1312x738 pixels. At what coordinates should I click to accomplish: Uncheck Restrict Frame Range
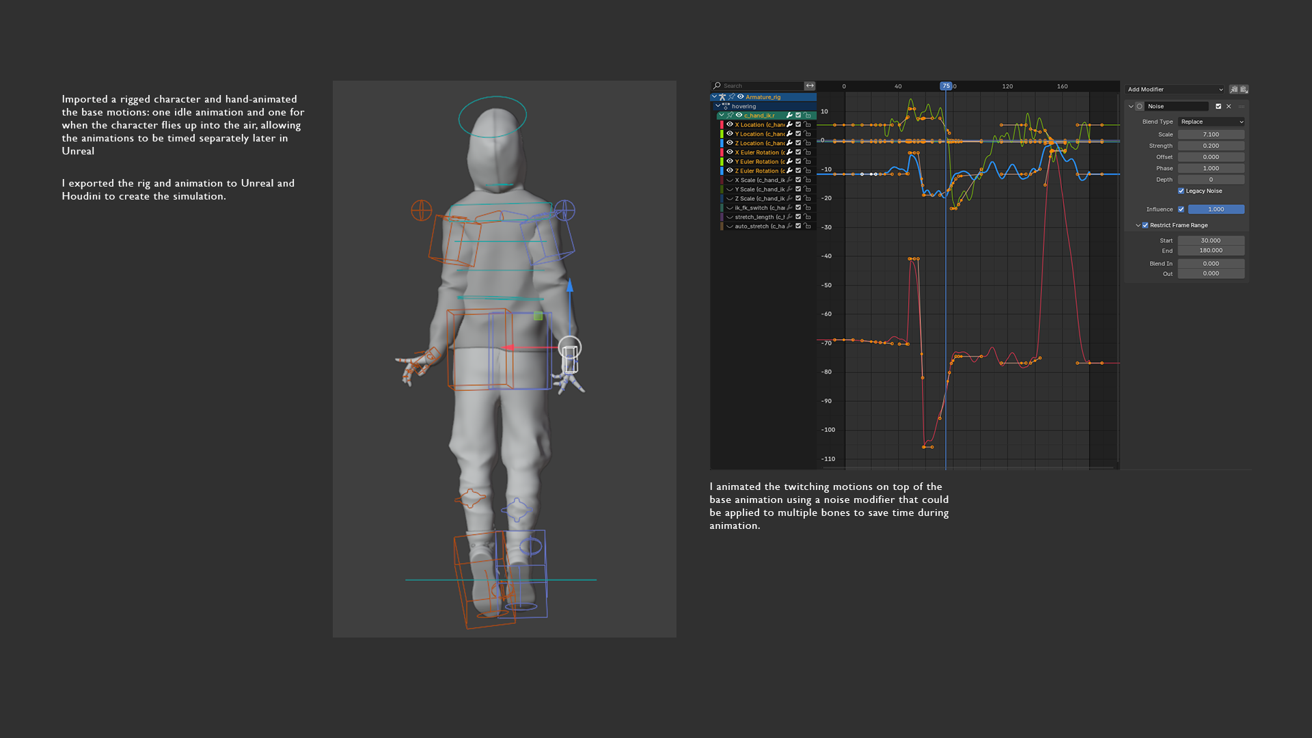(1145, 225)
